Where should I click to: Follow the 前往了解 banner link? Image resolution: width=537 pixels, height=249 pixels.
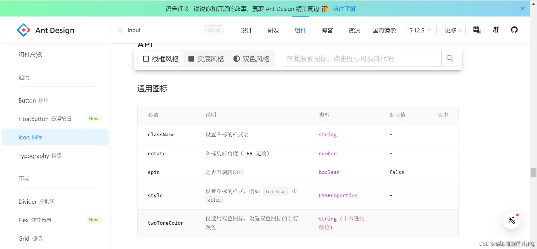(344, 9)
